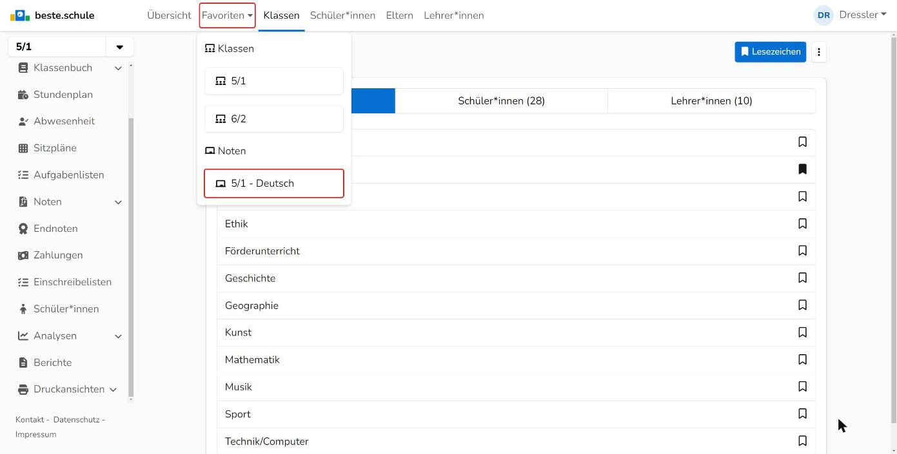Click the board icon in 5/1 - Deutsch entry
Image resolution: width=897 pixels, height=454 pixels.
[x=221, y=184]
